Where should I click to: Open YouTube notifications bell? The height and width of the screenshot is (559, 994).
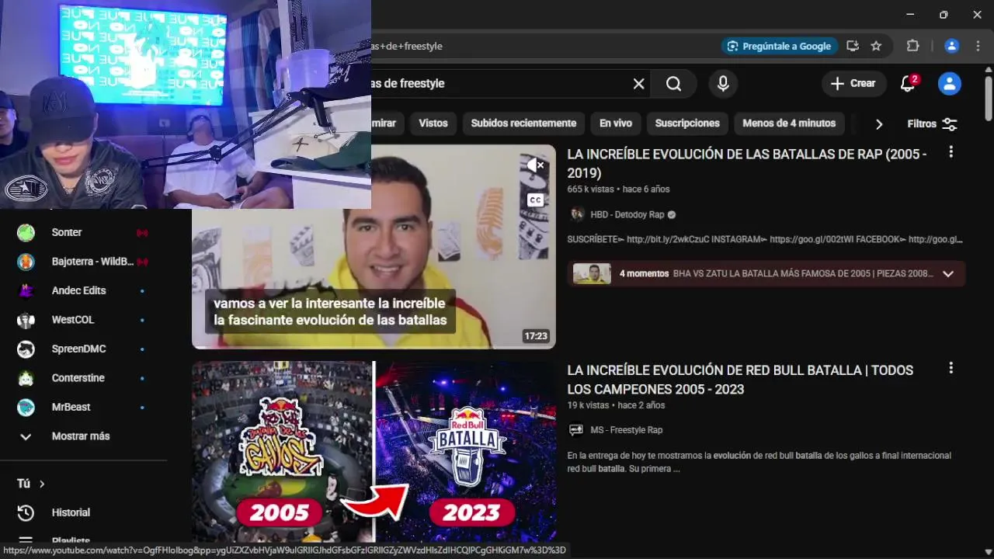[x=908, y=84]
